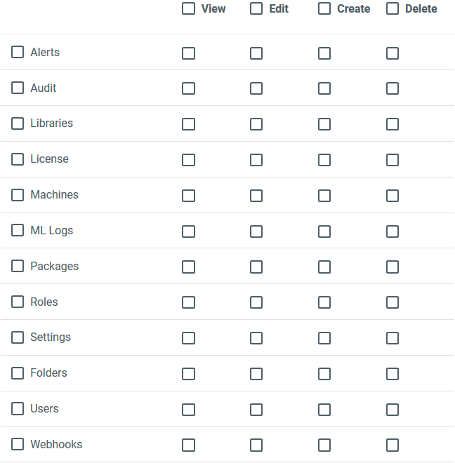Select the License row checkbox
Screen dimensions: 455x463
tap(18, 159)
